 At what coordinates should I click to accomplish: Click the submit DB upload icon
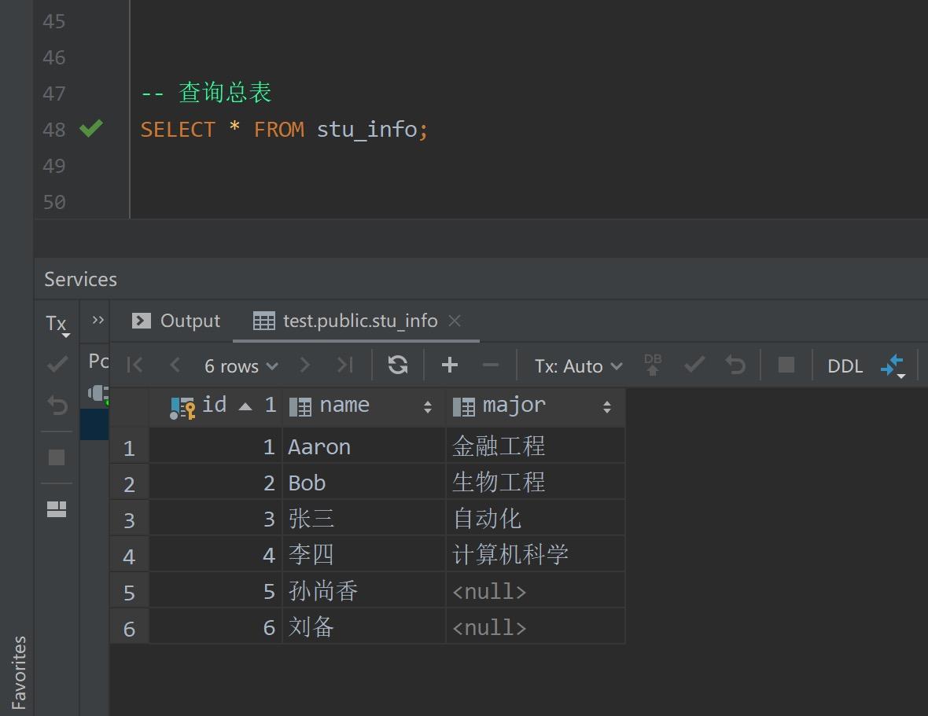click(653, 365)
